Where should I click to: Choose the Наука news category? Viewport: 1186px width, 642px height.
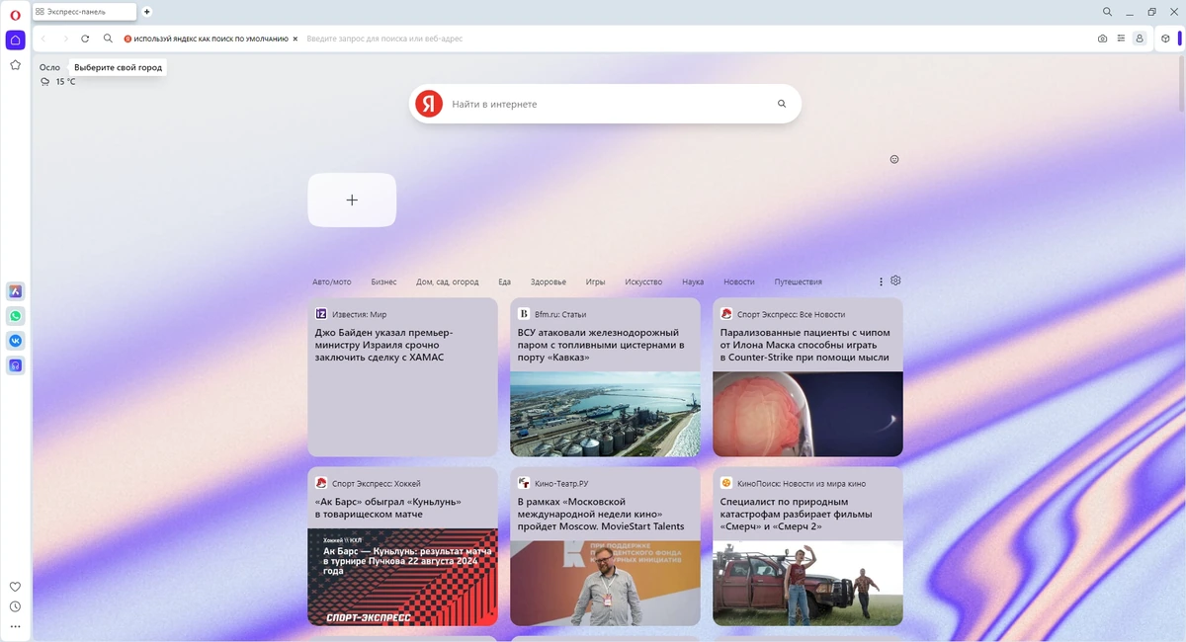pos(693,281)
